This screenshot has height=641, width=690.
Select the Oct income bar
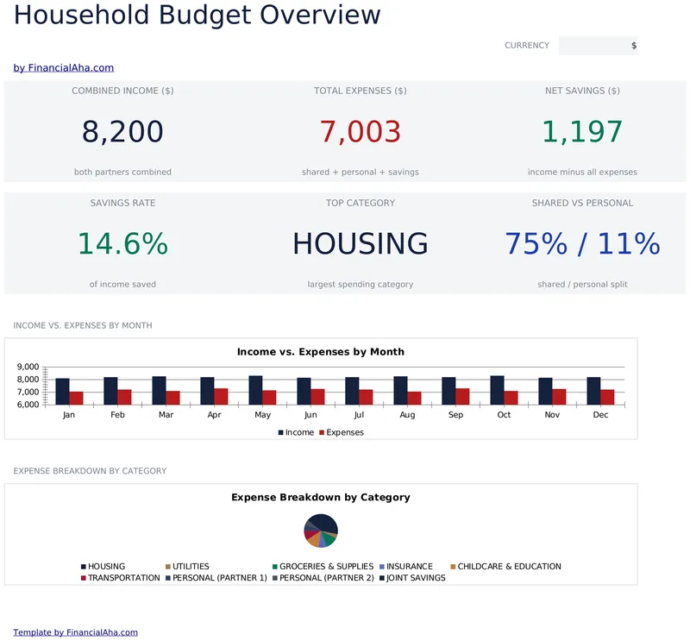[498, 390]
